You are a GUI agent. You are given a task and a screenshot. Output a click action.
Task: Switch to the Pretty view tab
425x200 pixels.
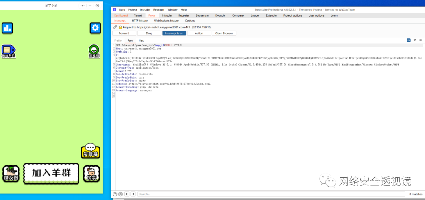(118, 40)
